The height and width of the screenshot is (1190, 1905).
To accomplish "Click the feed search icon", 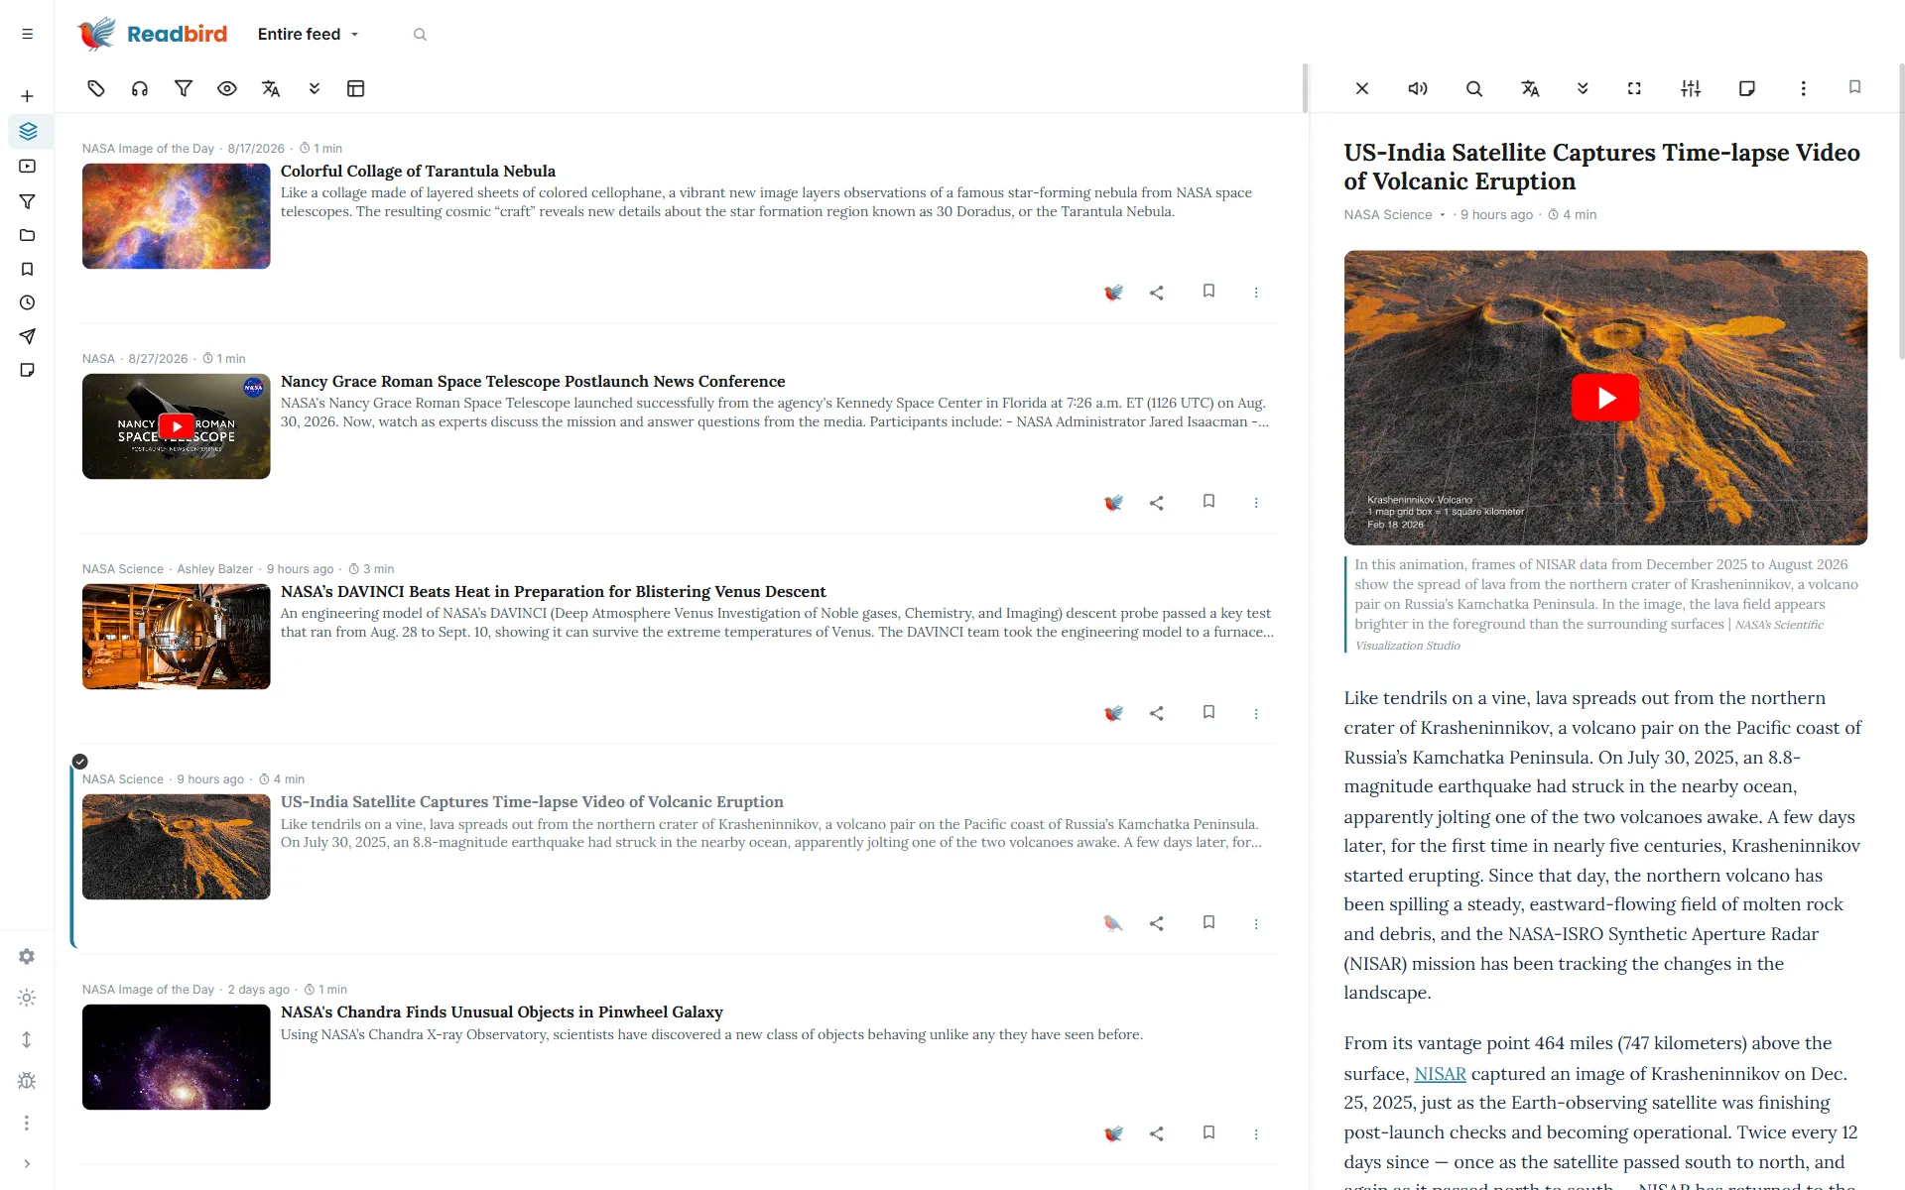I will pyautogui.click(x=420, y=35).
